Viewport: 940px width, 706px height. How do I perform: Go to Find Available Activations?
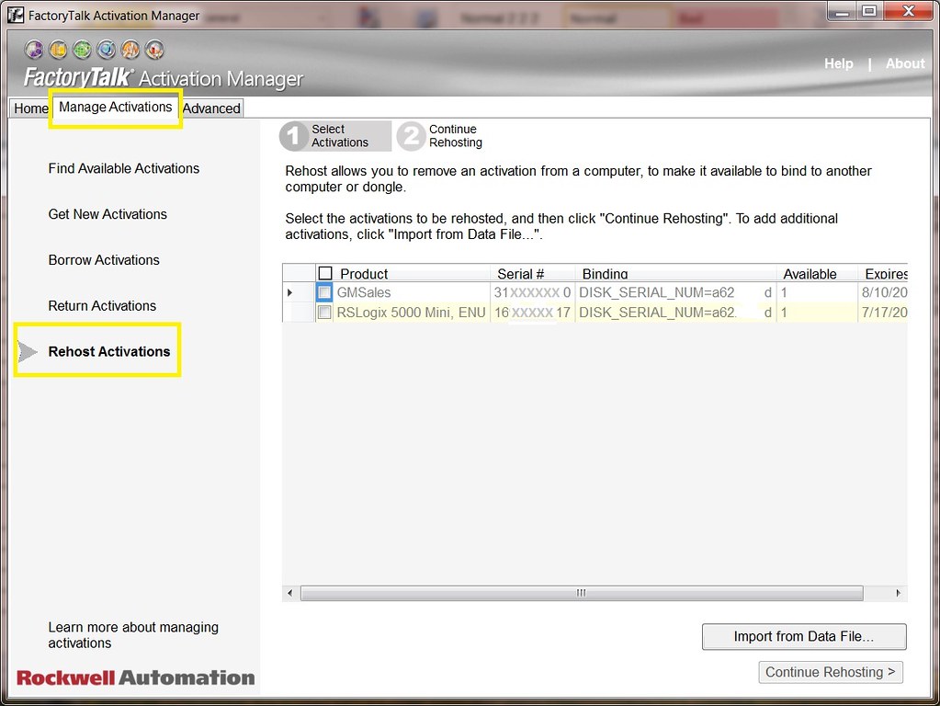point(123,168)
